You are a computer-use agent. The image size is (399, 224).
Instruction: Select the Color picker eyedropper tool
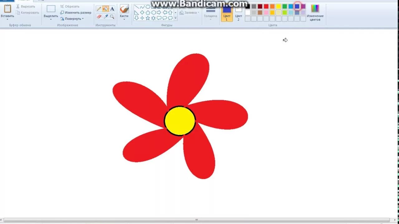coord(106,16)
